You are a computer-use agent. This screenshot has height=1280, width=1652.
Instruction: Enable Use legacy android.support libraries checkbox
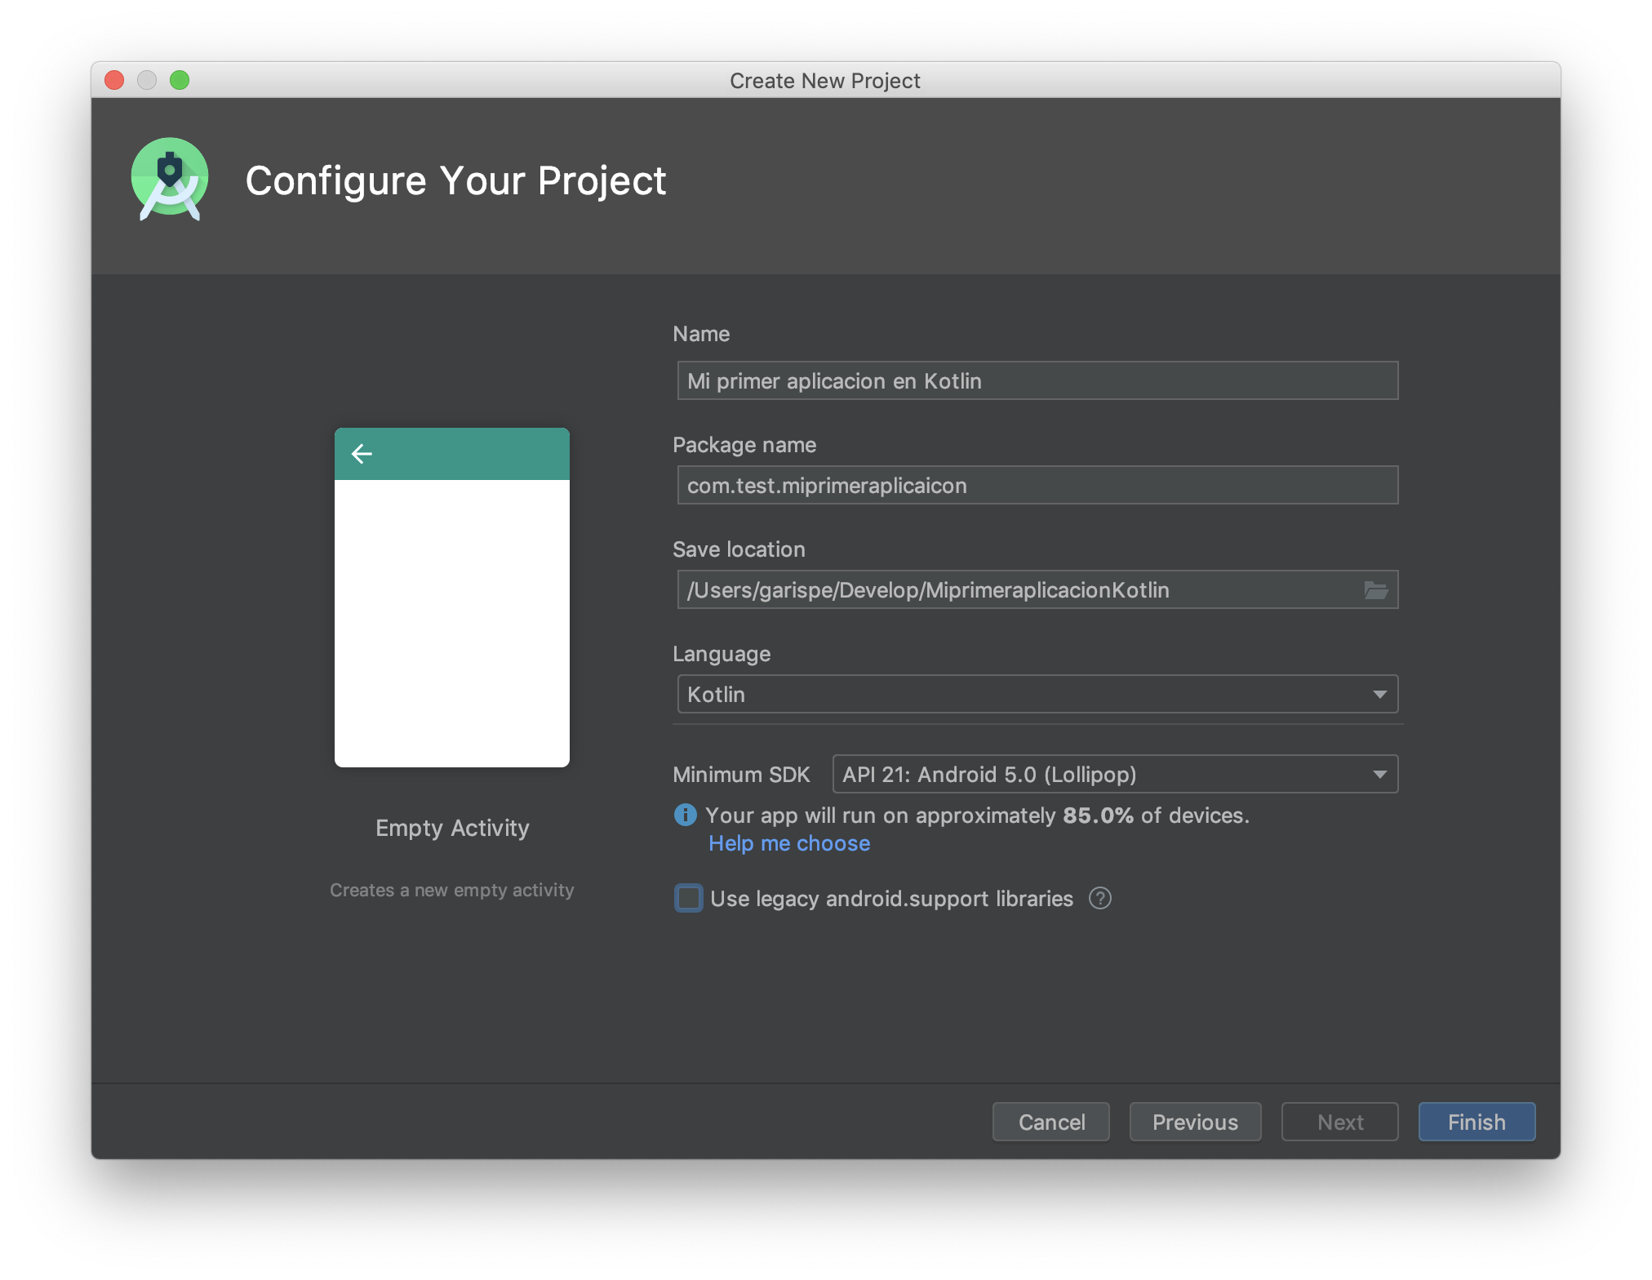689,899
